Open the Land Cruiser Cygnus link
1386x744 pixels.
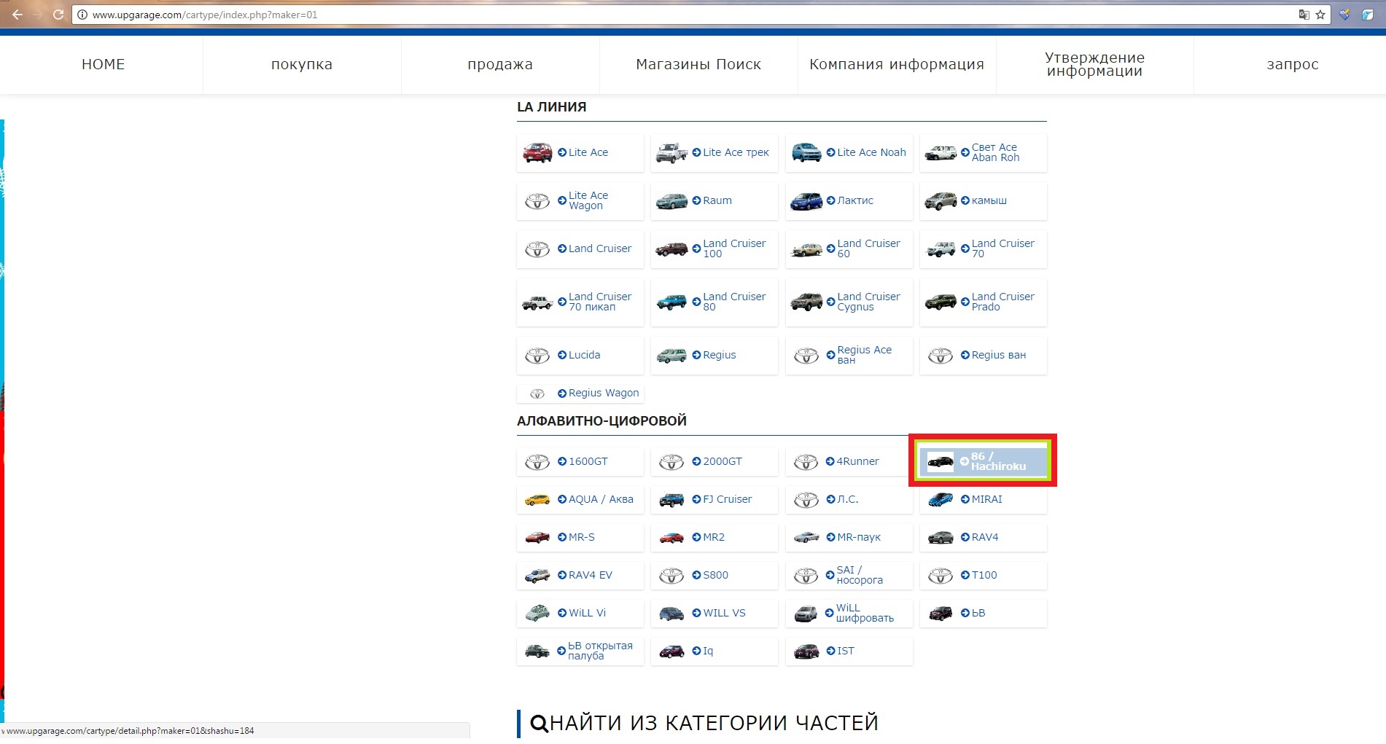pyautogui.click(x=868, y=302)
